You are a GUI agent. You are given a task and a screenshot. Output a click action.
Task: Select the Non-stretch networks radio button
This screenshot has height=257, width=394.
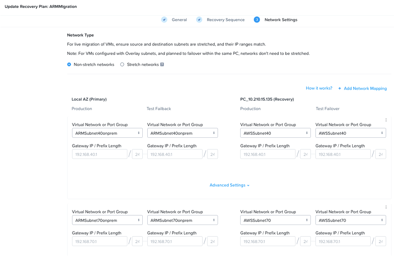tap(69, 65)
